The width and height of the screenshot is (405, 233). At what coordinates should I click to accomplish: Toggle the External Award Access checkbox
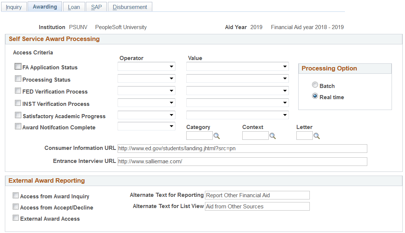tap(16, 218)
